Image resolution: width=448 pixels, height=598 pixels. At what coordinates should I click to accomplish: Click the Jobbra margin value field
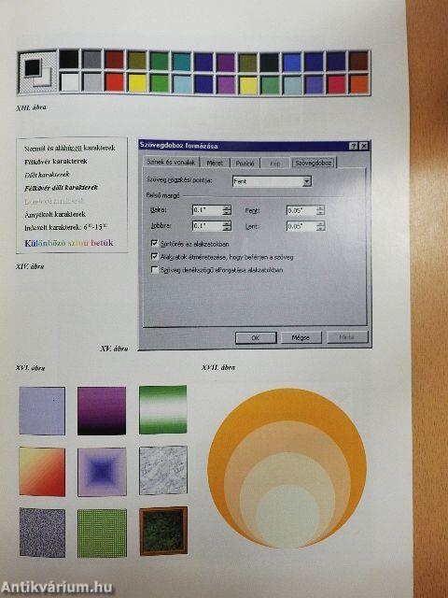[x=207, y=226]
